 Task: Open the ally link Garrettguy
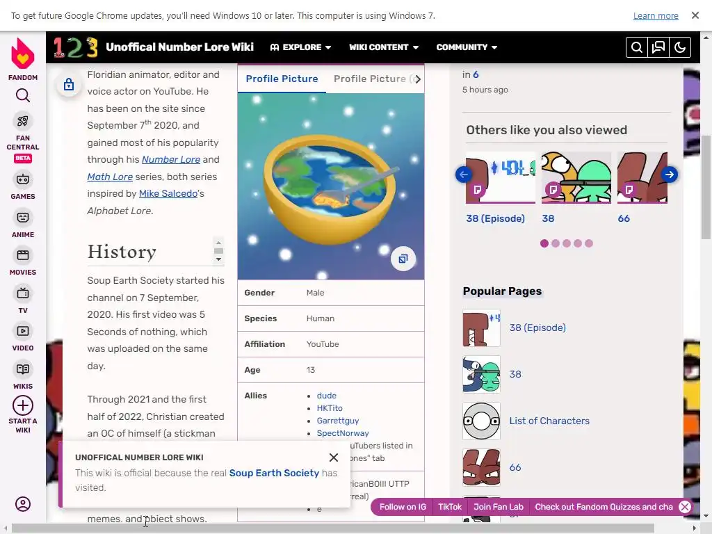[338, 421]
